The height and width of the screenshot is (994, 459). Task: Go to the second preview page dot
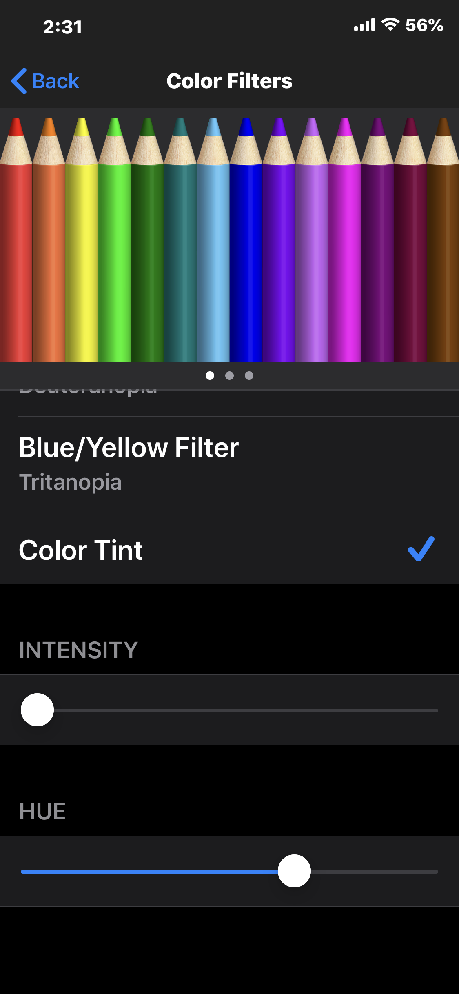click(229, 375)
